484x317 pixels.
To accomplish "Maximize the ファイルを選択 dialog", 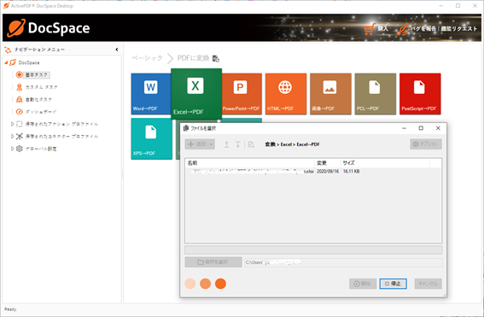I will coord(421,128).
